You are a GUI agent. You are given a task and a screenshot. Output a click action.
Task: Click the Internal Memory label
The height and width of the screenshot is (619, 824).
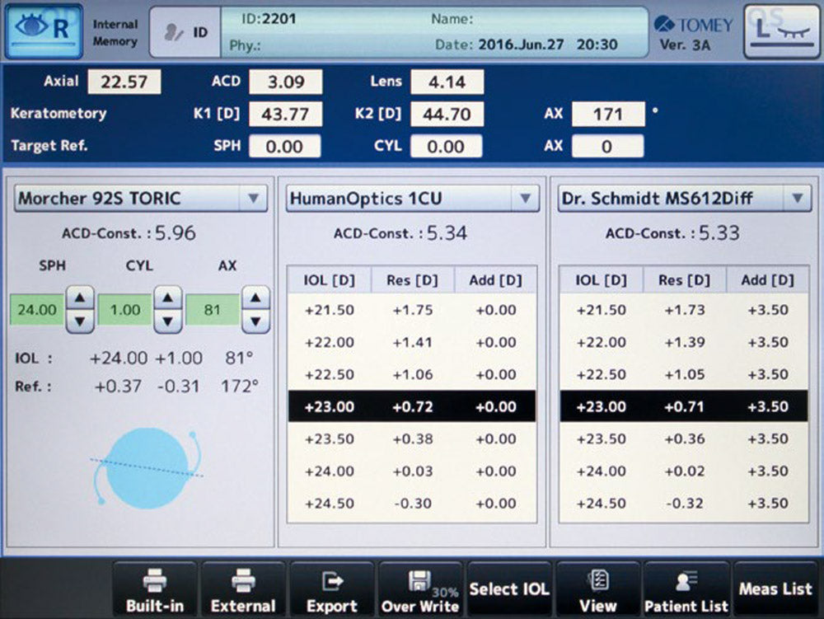115,33
